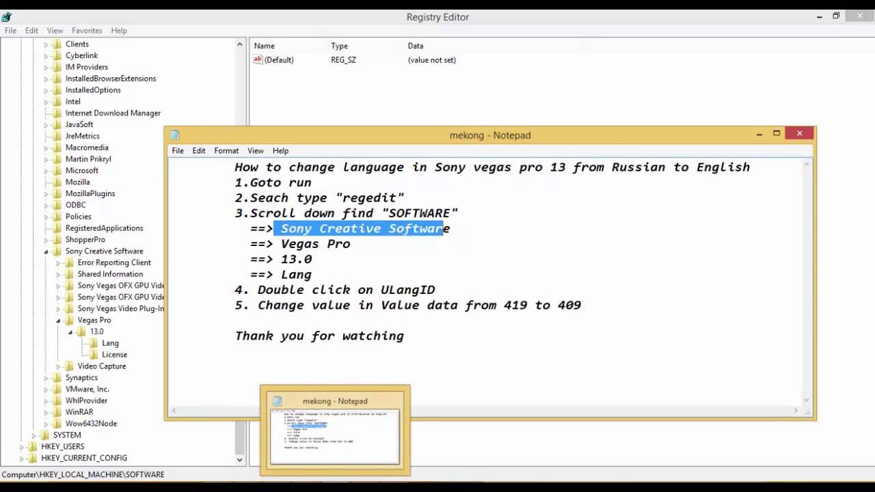The width and height of the screenshot is (875, 492).
Task: Expand the Error Reporting Client key
Action: click(59, 263)
